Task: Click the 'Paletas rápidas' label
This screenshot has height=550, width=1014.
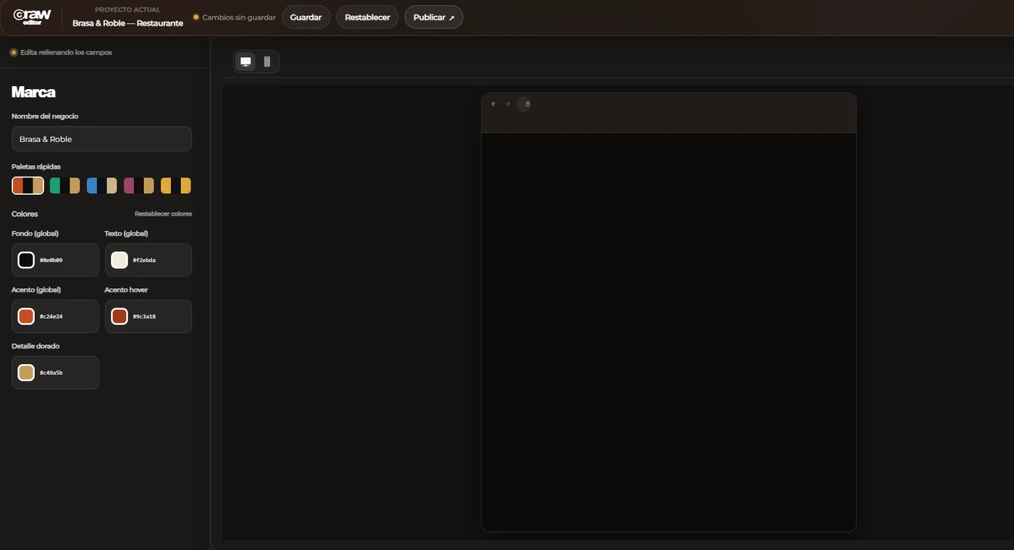Action: 36,166
